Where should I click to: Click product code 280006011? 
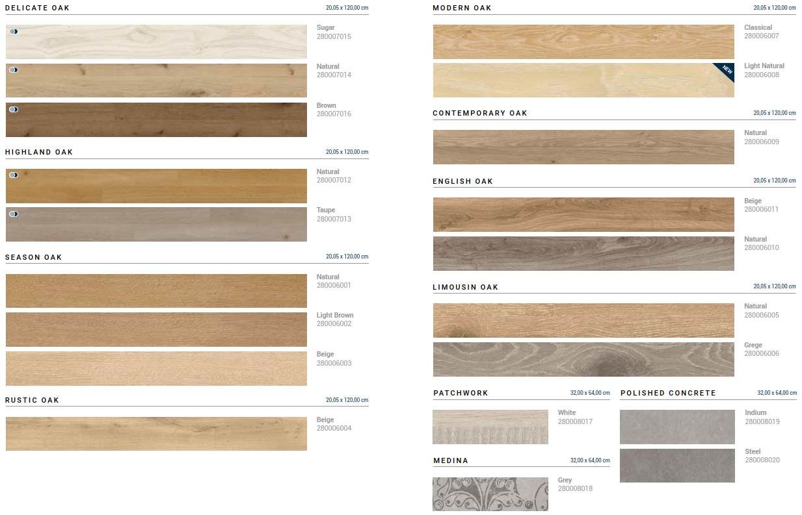[762, 209]
